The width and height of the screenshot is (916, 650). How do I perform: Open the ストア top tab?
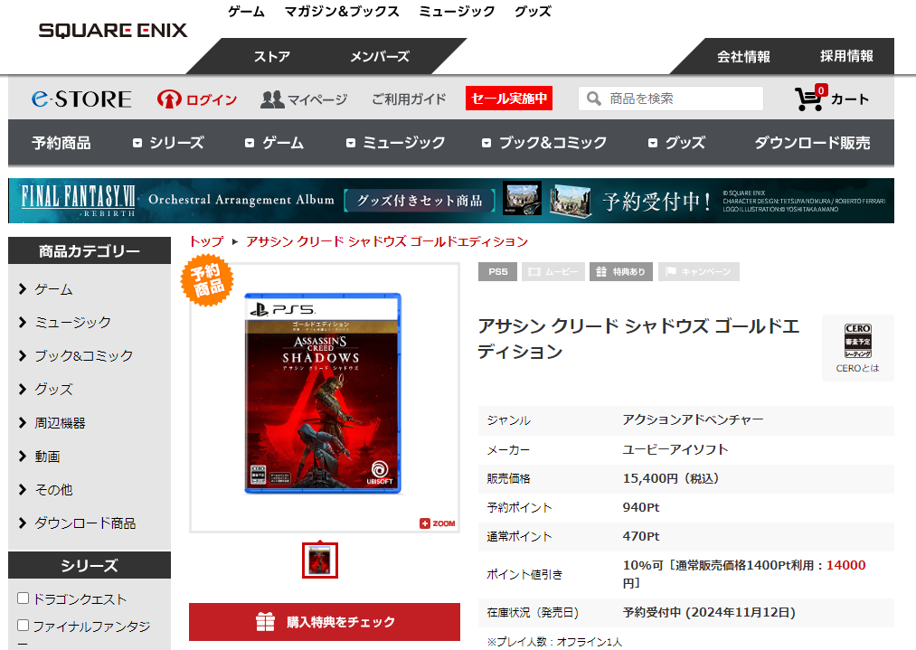pyautogui.click(x=271, y=57)
